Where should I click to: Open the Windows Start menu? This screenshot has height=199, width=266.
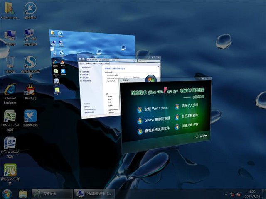click(x=7, y=194)
